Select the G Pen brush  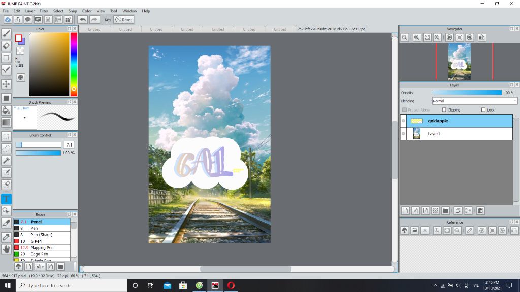click(42, 241)
